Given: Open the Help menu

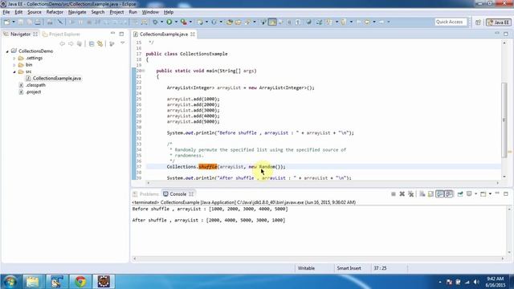Looking at the screenshot, I should click(169, 12).
